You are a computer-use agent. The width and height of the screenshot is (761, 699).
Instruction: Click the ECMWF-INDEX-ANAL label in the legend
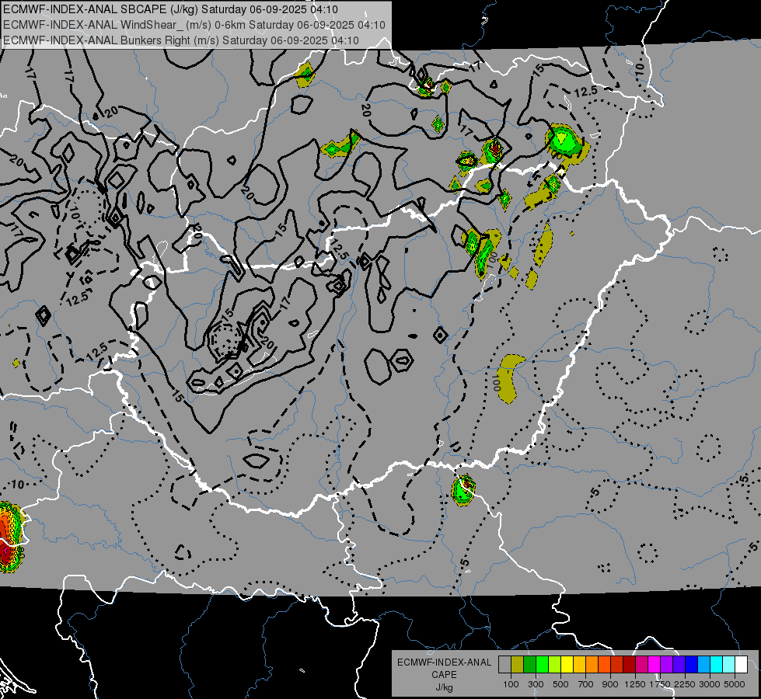(x=444, y=662)
